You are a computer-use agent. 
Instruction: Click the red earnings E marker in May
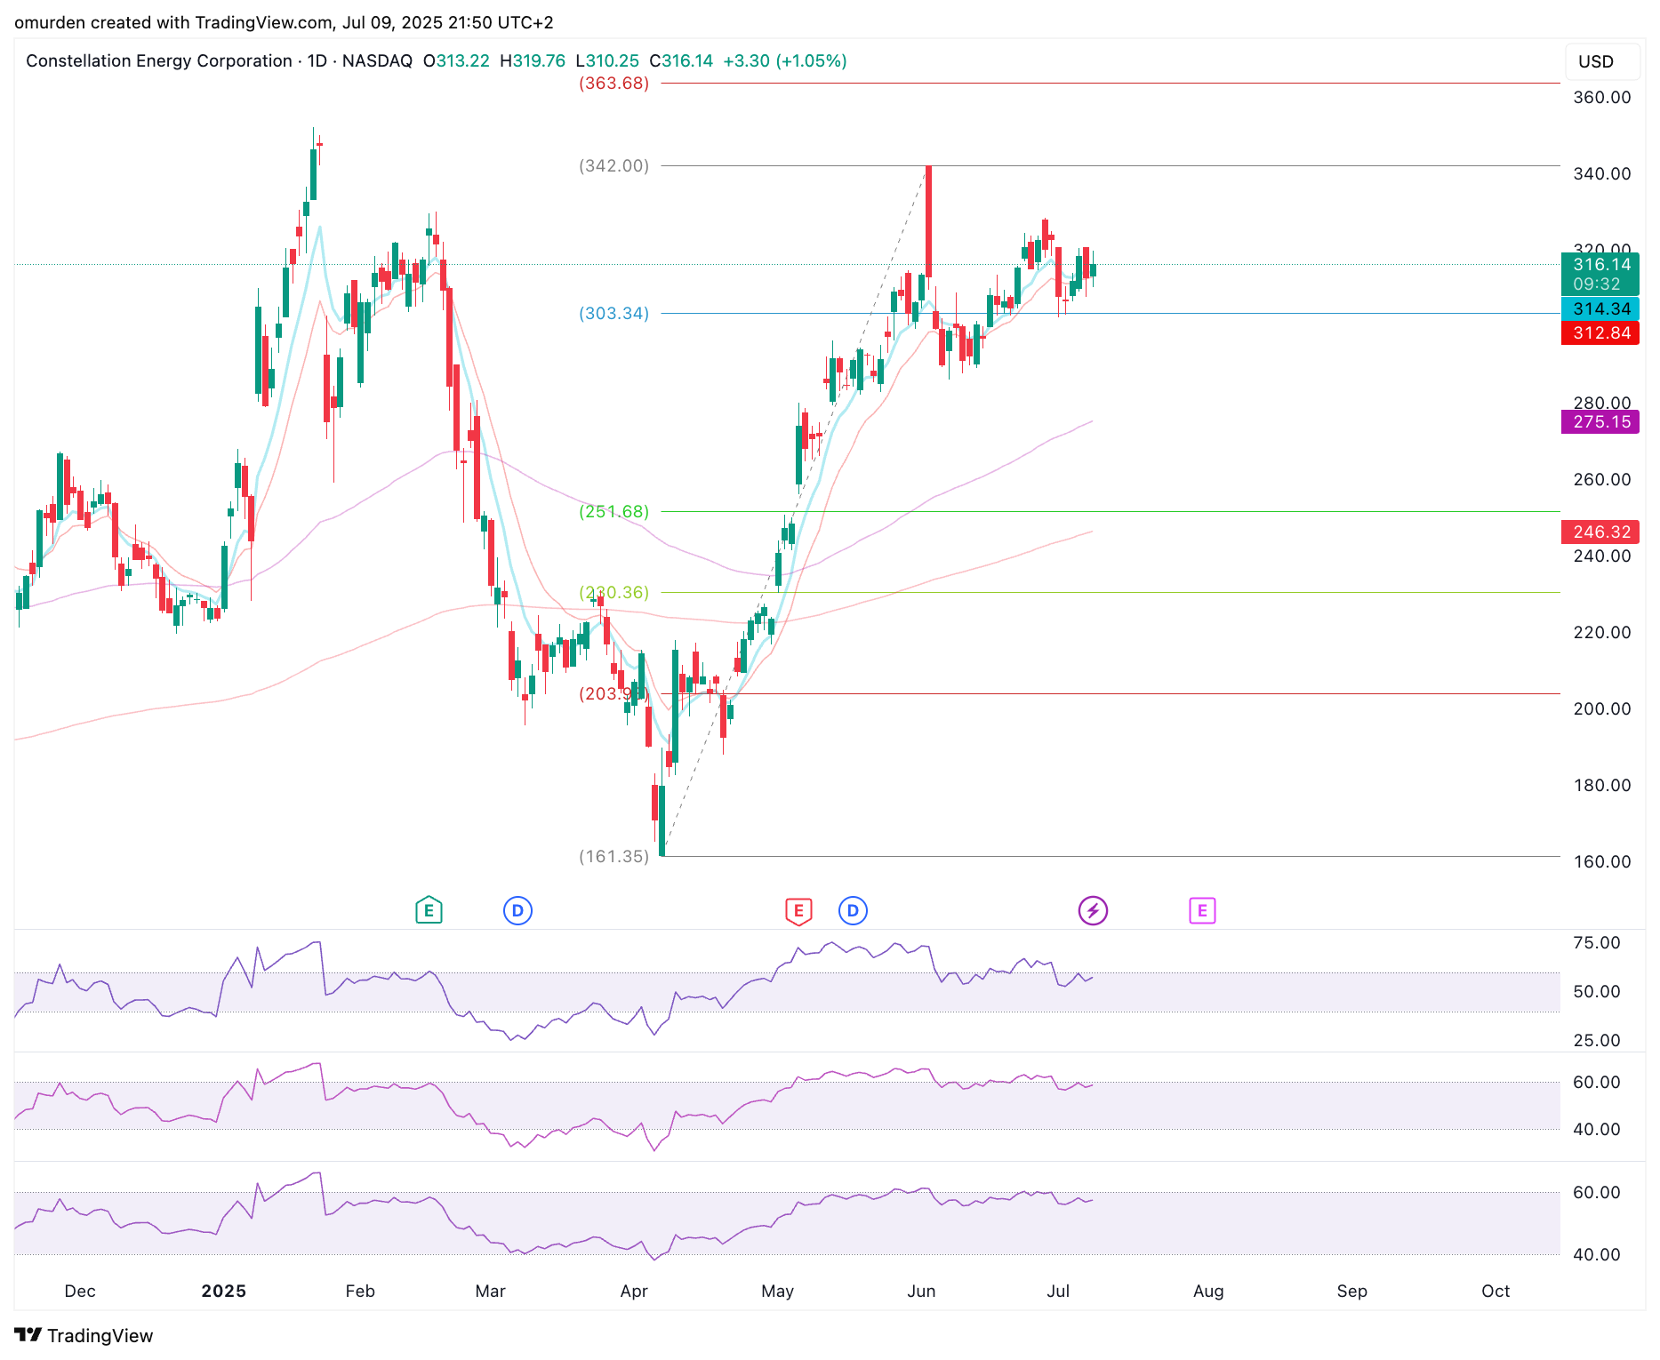coord(798,910)
